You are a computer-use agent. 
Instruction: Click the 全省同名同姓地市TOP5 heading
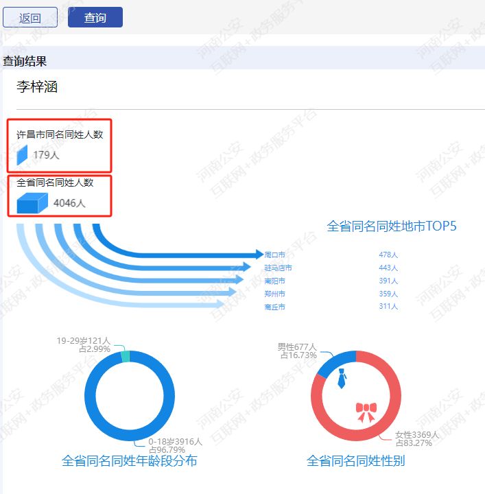[392, 226]
